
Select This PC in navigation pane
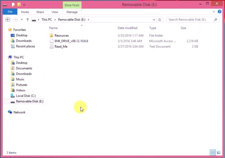coord(19,57)
